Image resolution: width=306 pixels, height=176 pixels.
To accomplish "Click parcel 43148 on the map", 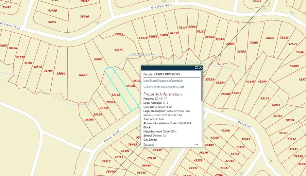I will click(116, 95).
